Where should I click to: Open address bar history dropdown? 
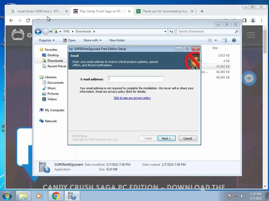tap(165, 31)
